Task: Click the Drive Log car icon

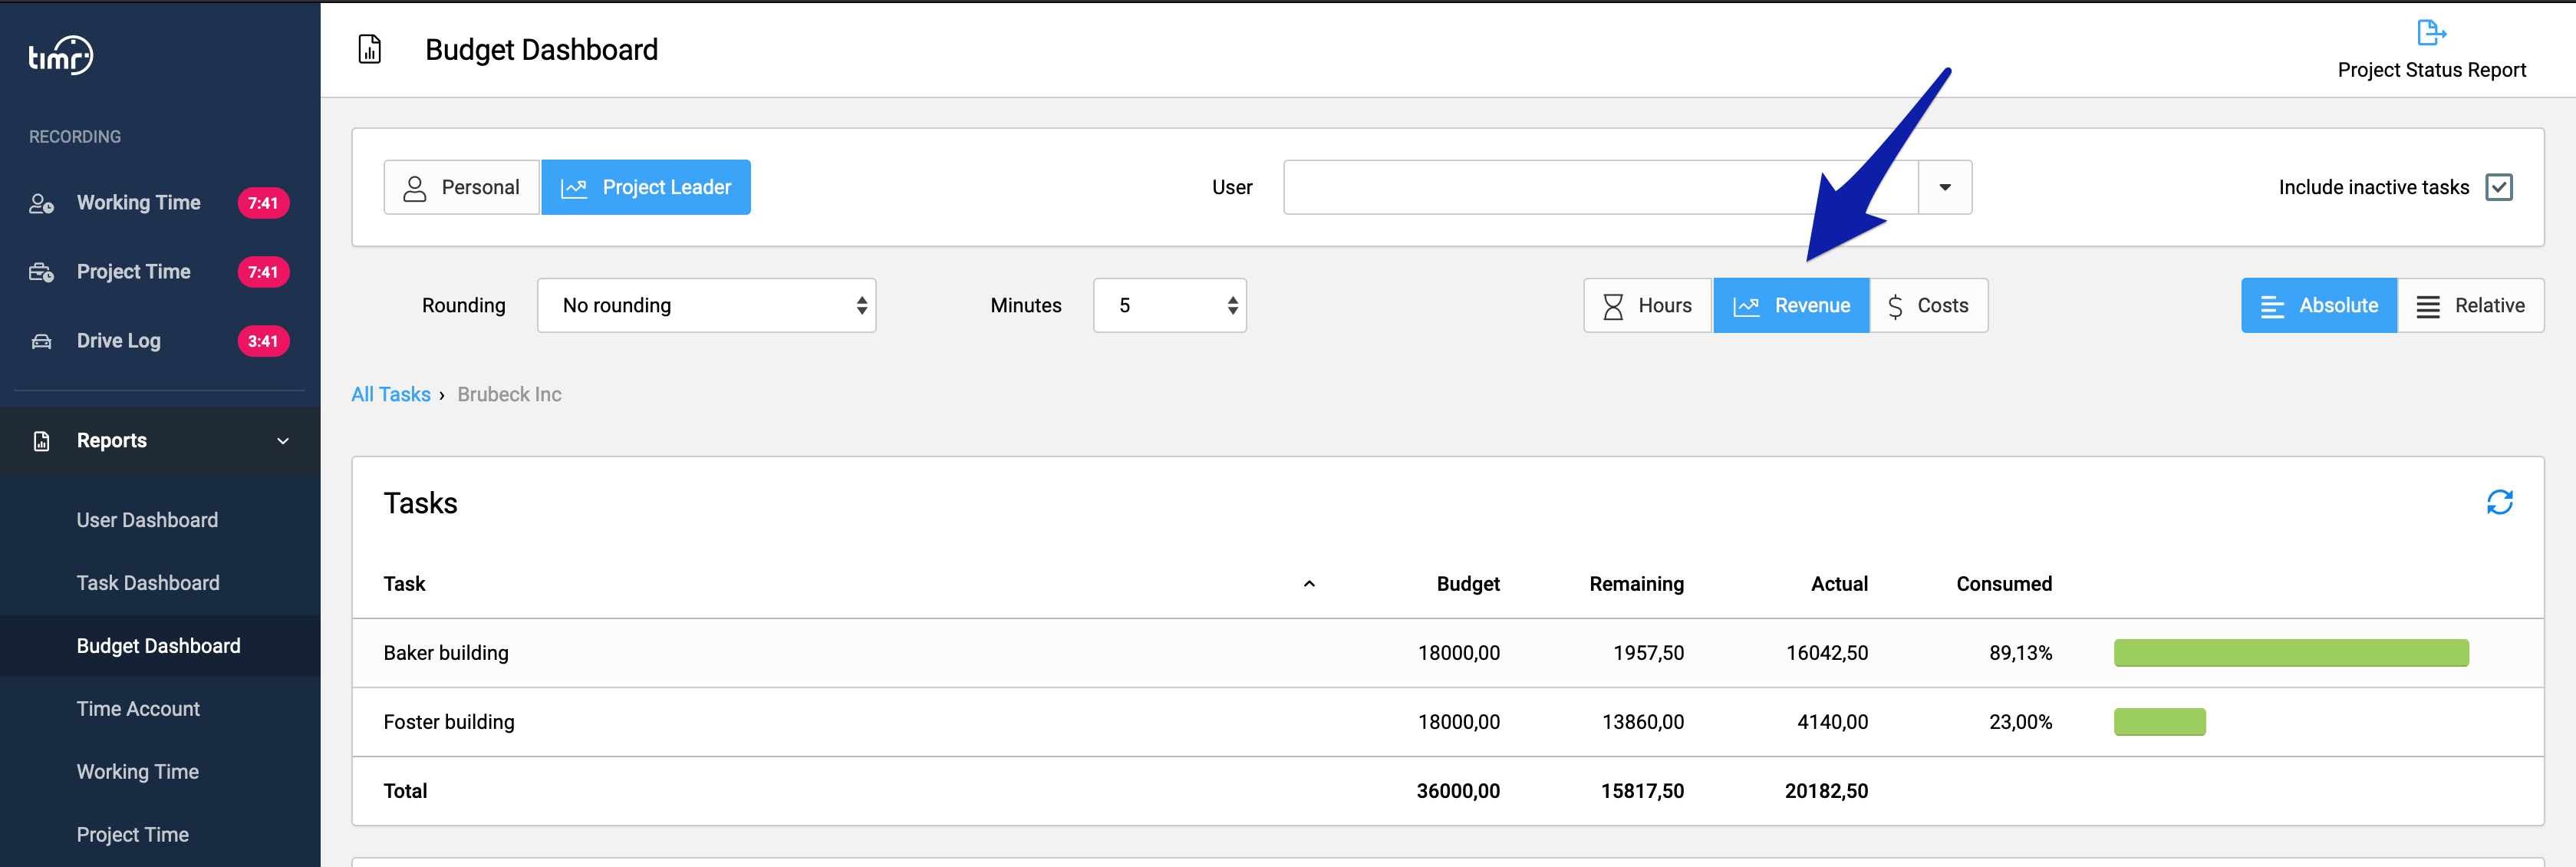Action: click(x=41, y=342)
